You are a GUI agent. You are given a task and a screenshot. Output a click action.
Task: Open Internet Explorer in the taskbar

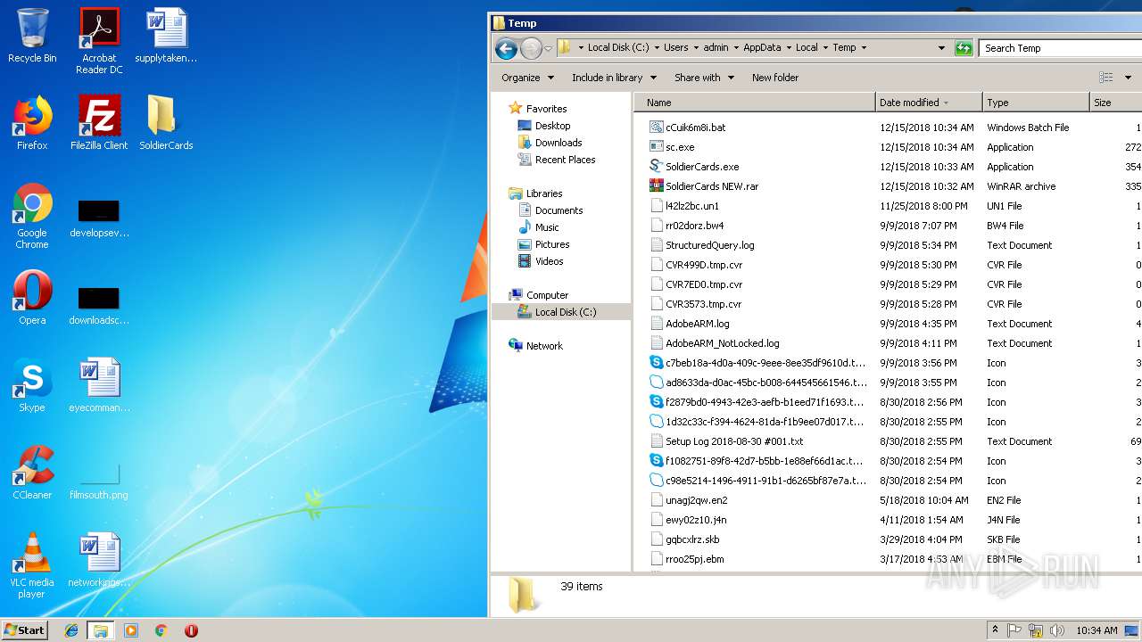tap(71, 630)
